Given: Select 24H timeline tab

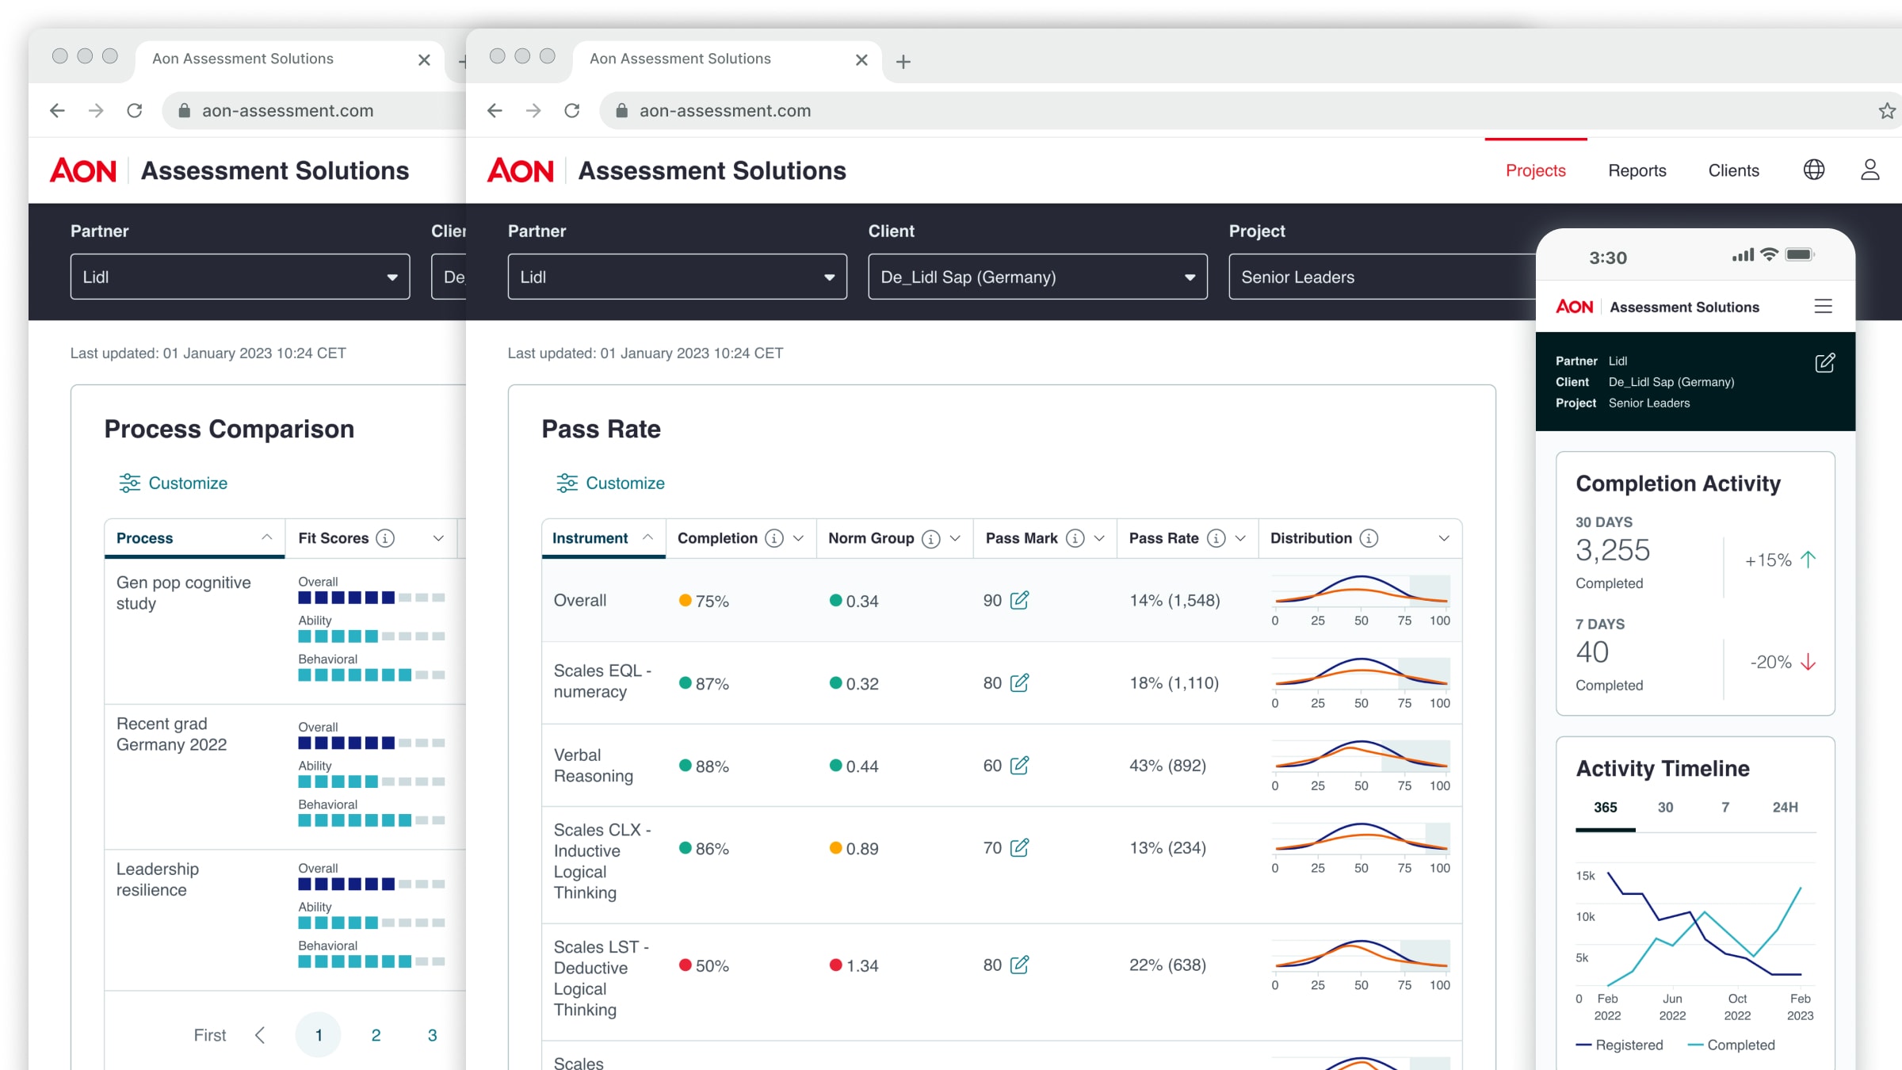Looking at the screenshot, I should coord(1785,808).
